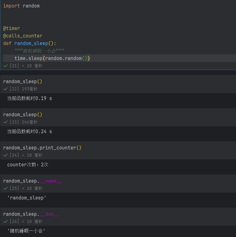This screenshot has height=237, width=236.
Task: Click the @calls_counter decorator text
Action: click(x=23, y=36)
